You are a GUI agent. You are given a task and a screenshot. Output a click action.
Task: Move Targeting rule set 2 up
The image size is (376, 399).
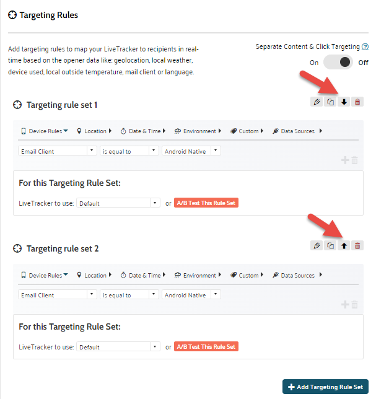(344, 246)
